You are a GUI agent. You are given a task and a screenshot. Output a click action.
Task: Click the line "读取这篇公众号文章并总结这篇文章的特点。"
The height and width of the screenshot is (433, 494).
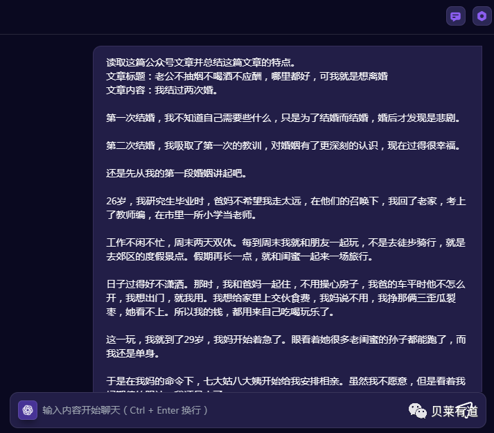pos(201,62)
